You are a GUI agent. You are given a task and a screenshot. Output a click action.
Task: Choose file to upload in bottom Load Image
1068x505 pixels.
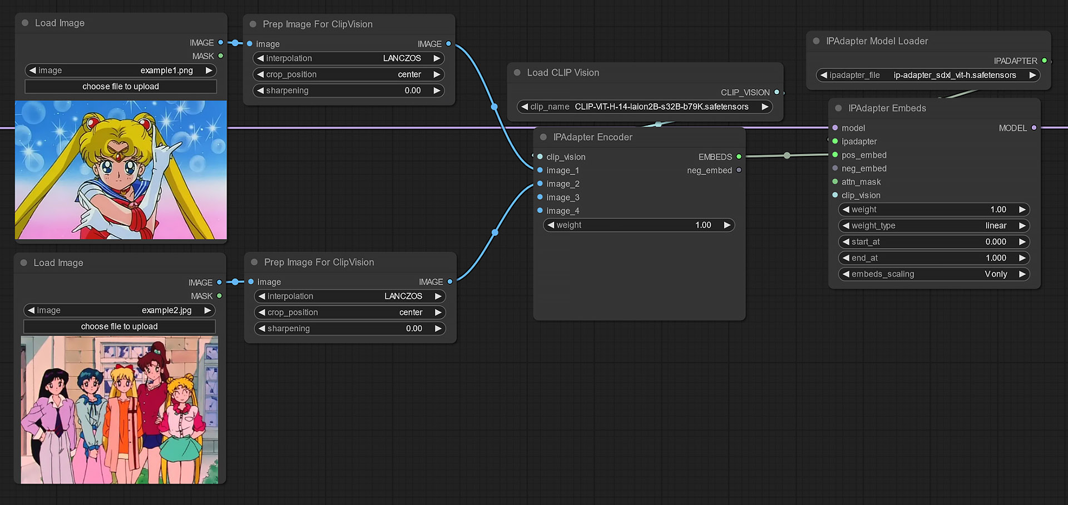(x=120, y=326)
